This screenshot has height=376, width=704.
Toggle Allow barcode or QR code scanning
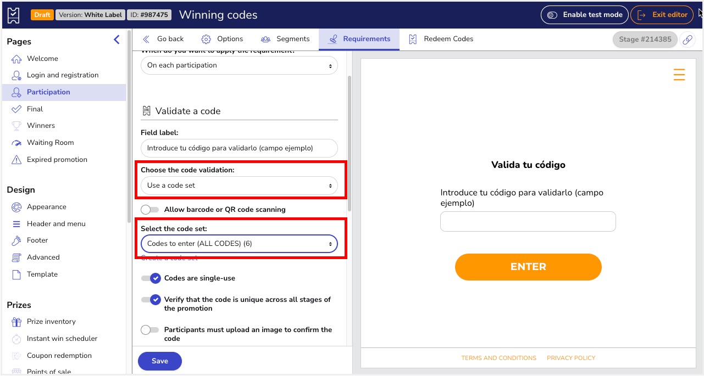(150, 209)
